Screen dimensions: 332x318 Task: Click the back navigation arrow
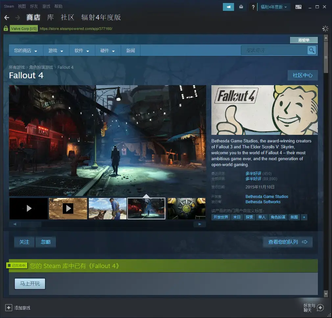click(7, 17)
